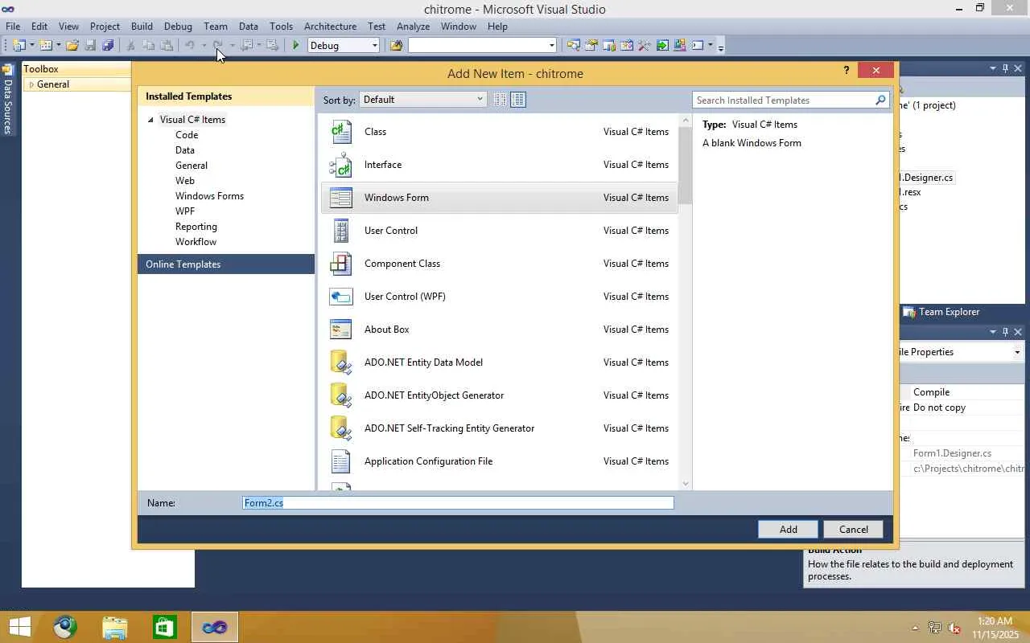Screen dimensions: 1030x643
Task: Switch templates to medium icons view
Action: click(x=518, y=100)
